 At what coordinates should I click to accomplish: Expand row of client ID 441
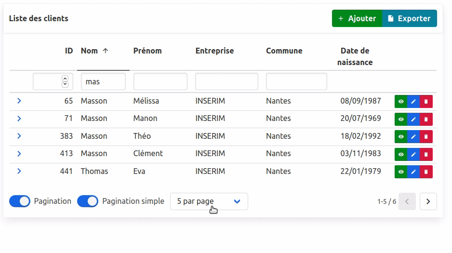tap(19, 171)
